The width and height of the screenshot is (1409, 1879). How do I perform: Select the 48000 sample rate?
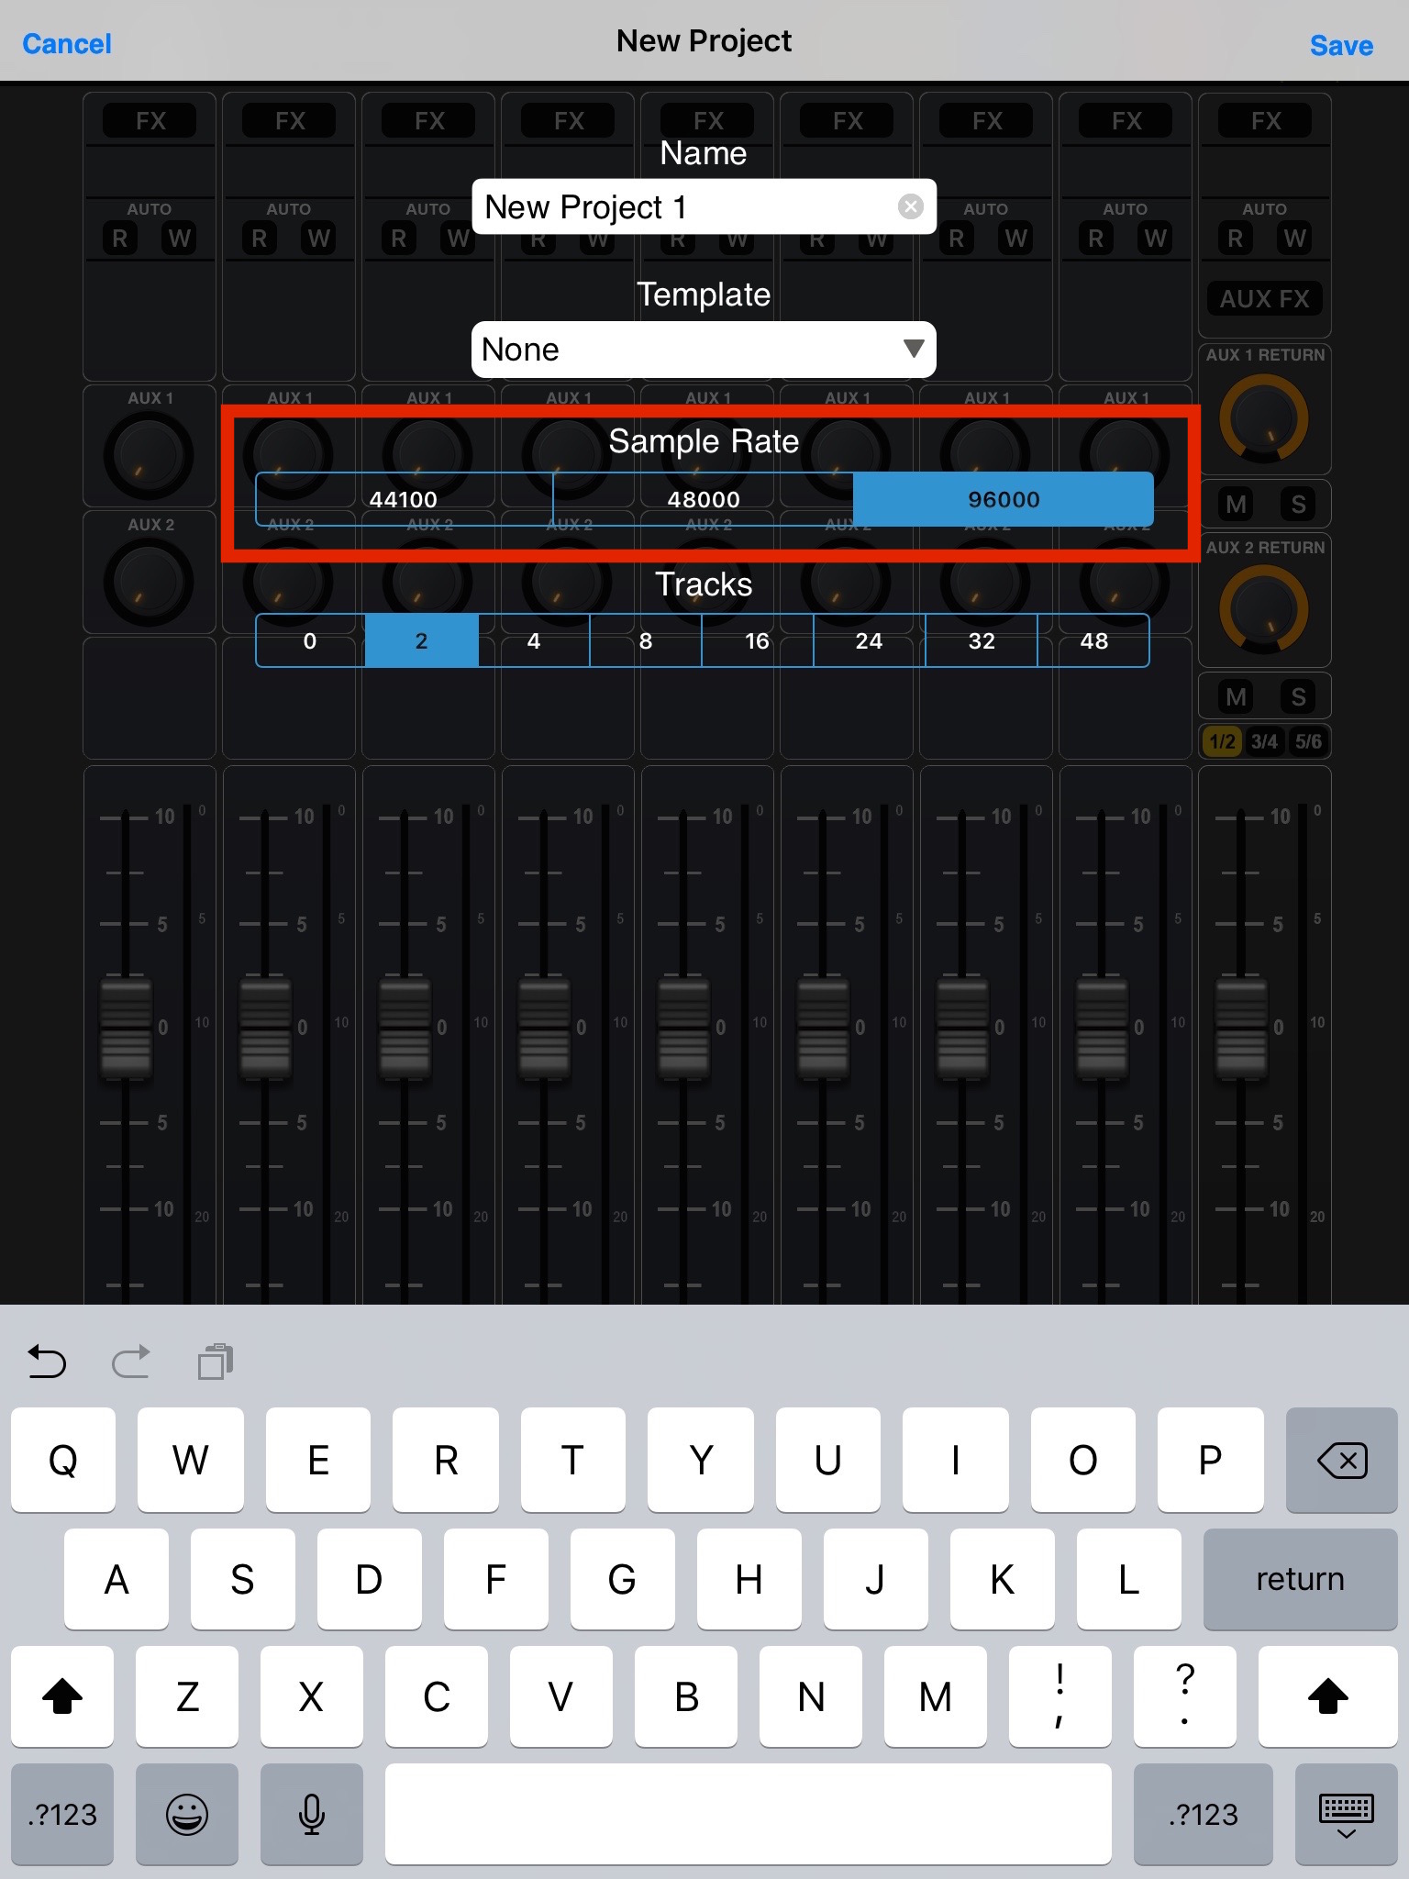pos(704,499)
